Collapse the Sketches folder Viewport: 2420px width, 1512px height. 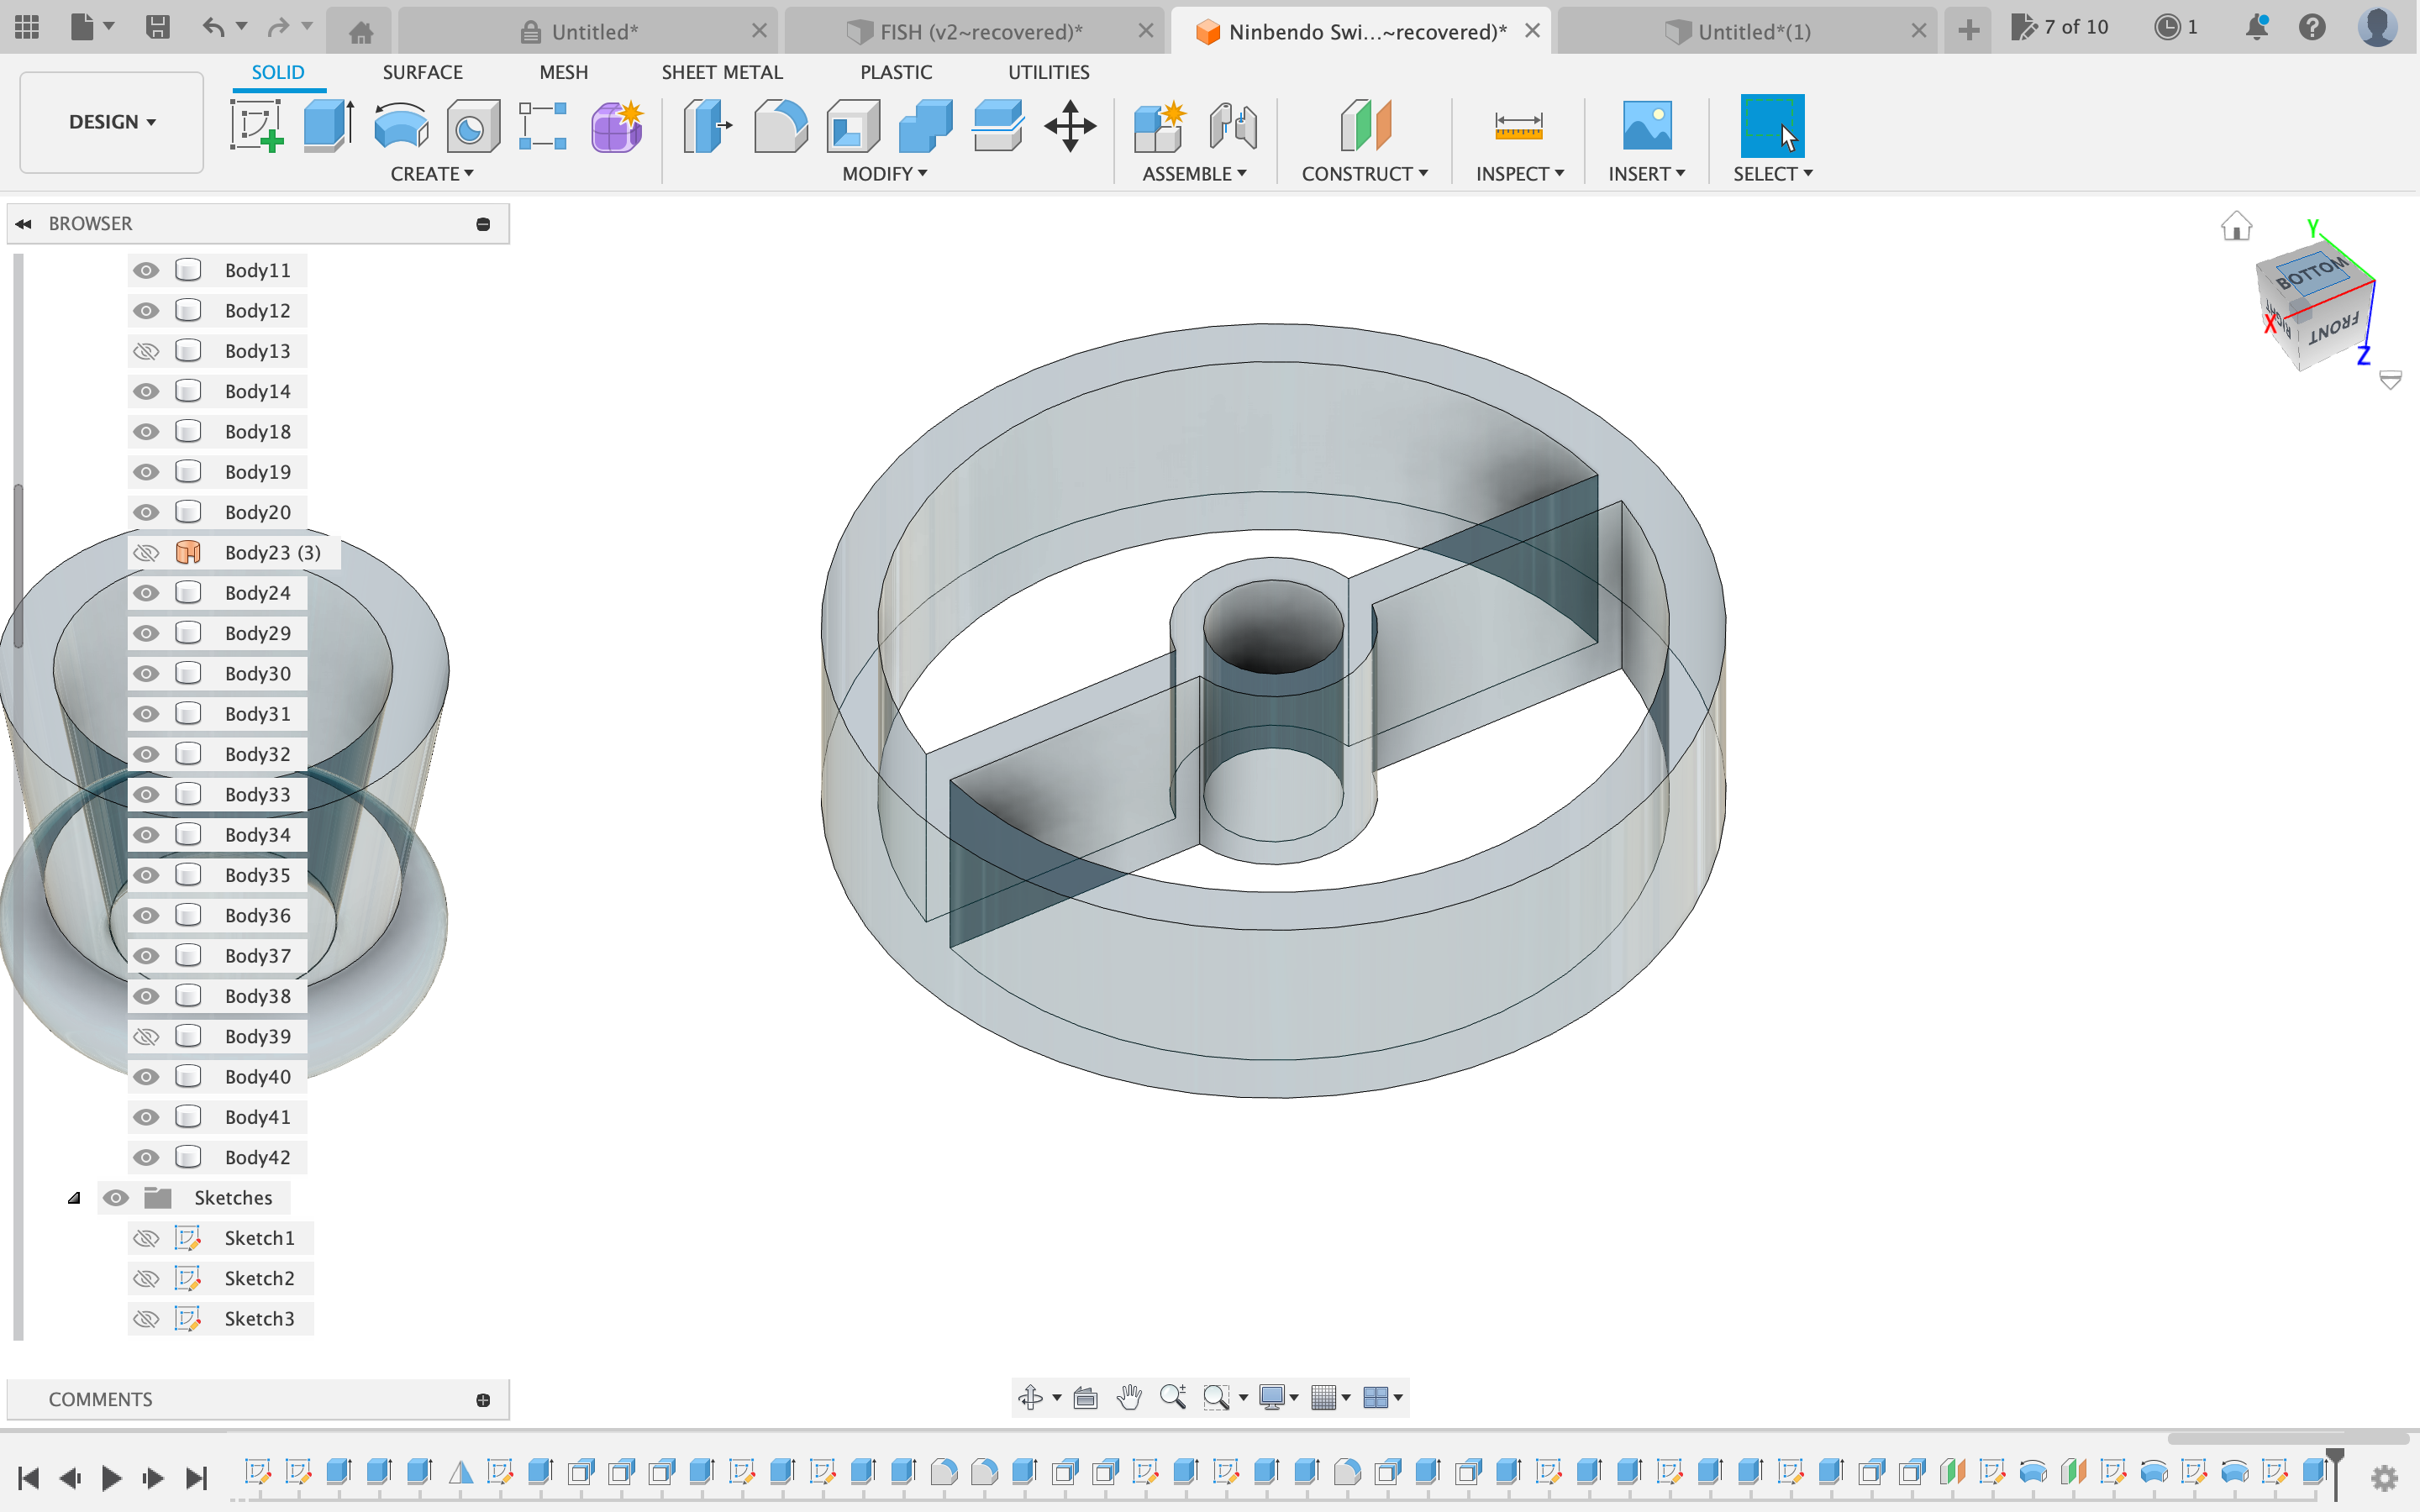tap(74, 1198)
